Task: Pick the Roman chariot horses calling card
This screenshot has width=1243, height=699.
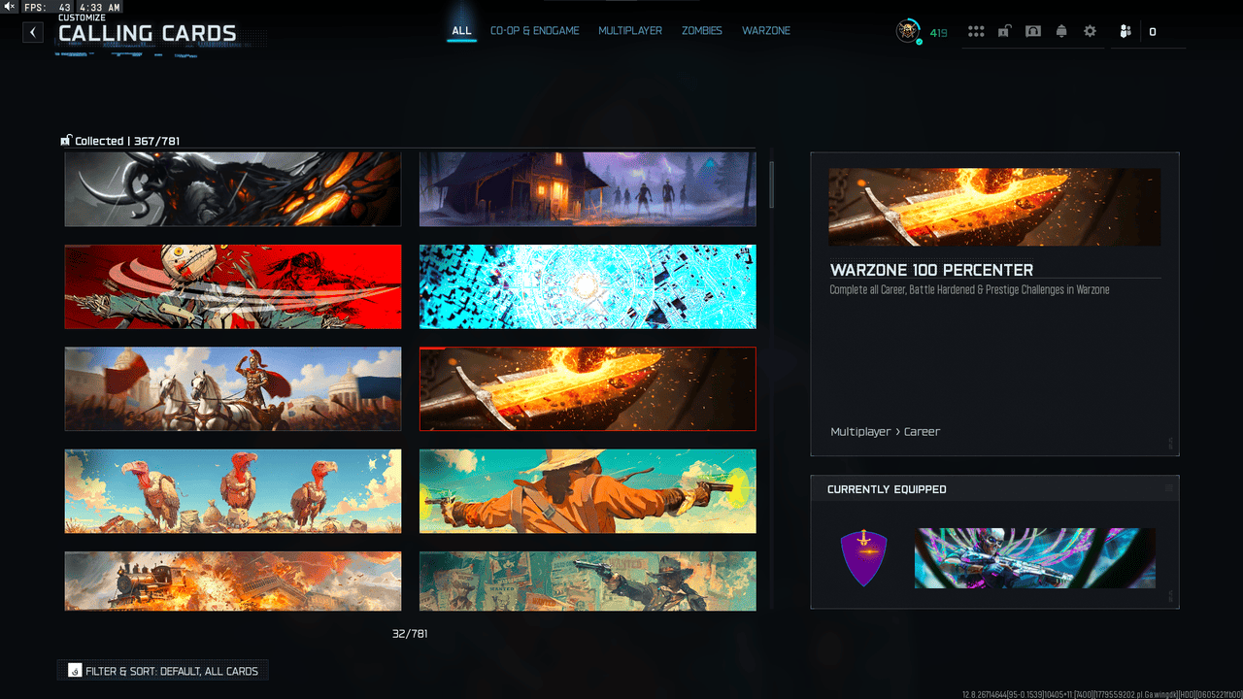Action: [x=233, y=389]
